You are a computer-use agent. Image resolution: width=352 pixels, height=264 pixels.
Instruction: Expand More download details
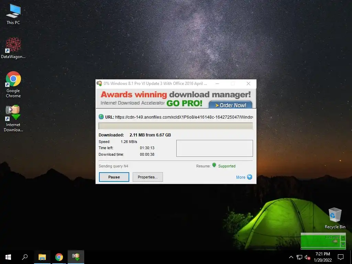tap(244, 177)
